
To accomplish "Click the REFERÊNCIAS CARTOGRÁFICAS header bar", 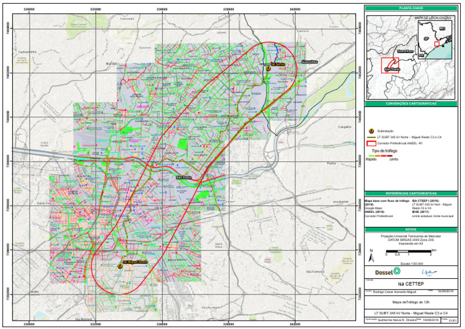I will tap(411, 194).
